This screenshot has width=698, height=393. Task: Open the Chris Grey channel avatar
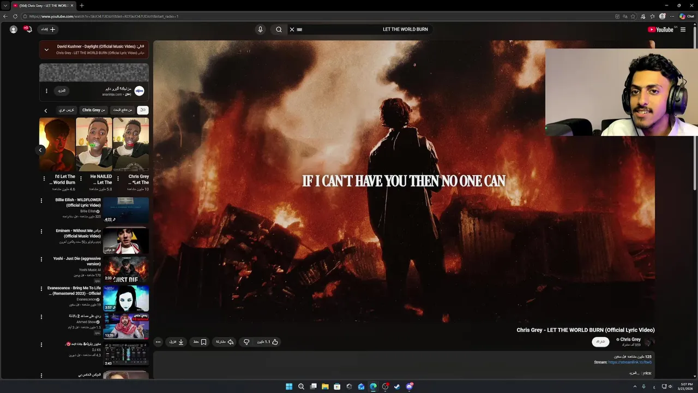[x=648, y=342]
